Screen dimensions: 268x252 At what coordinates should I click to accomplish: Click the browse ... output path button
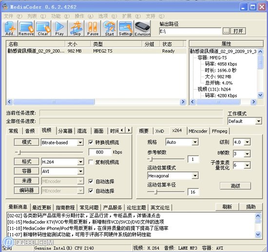(x=226, y=31)
